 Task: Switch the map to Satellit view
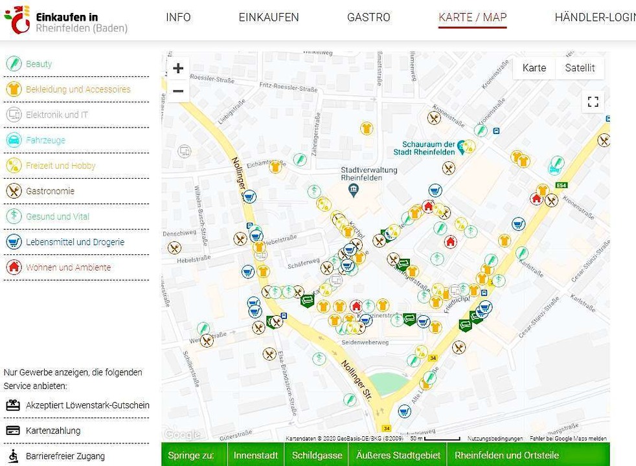click(580, 68)
